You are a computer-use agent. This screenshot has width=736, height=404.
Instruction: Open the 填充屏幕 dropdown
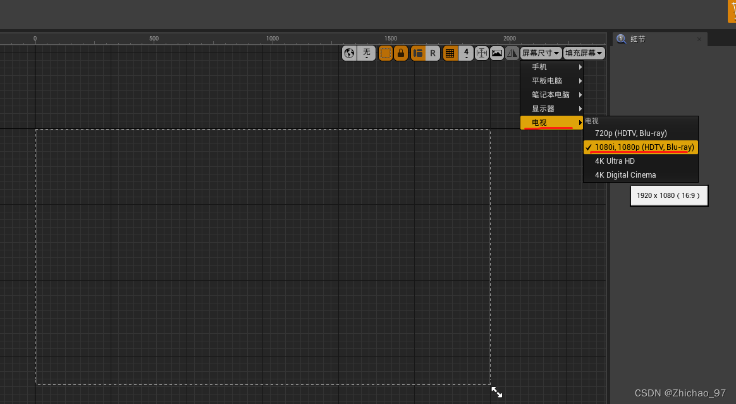click(582, 52)
